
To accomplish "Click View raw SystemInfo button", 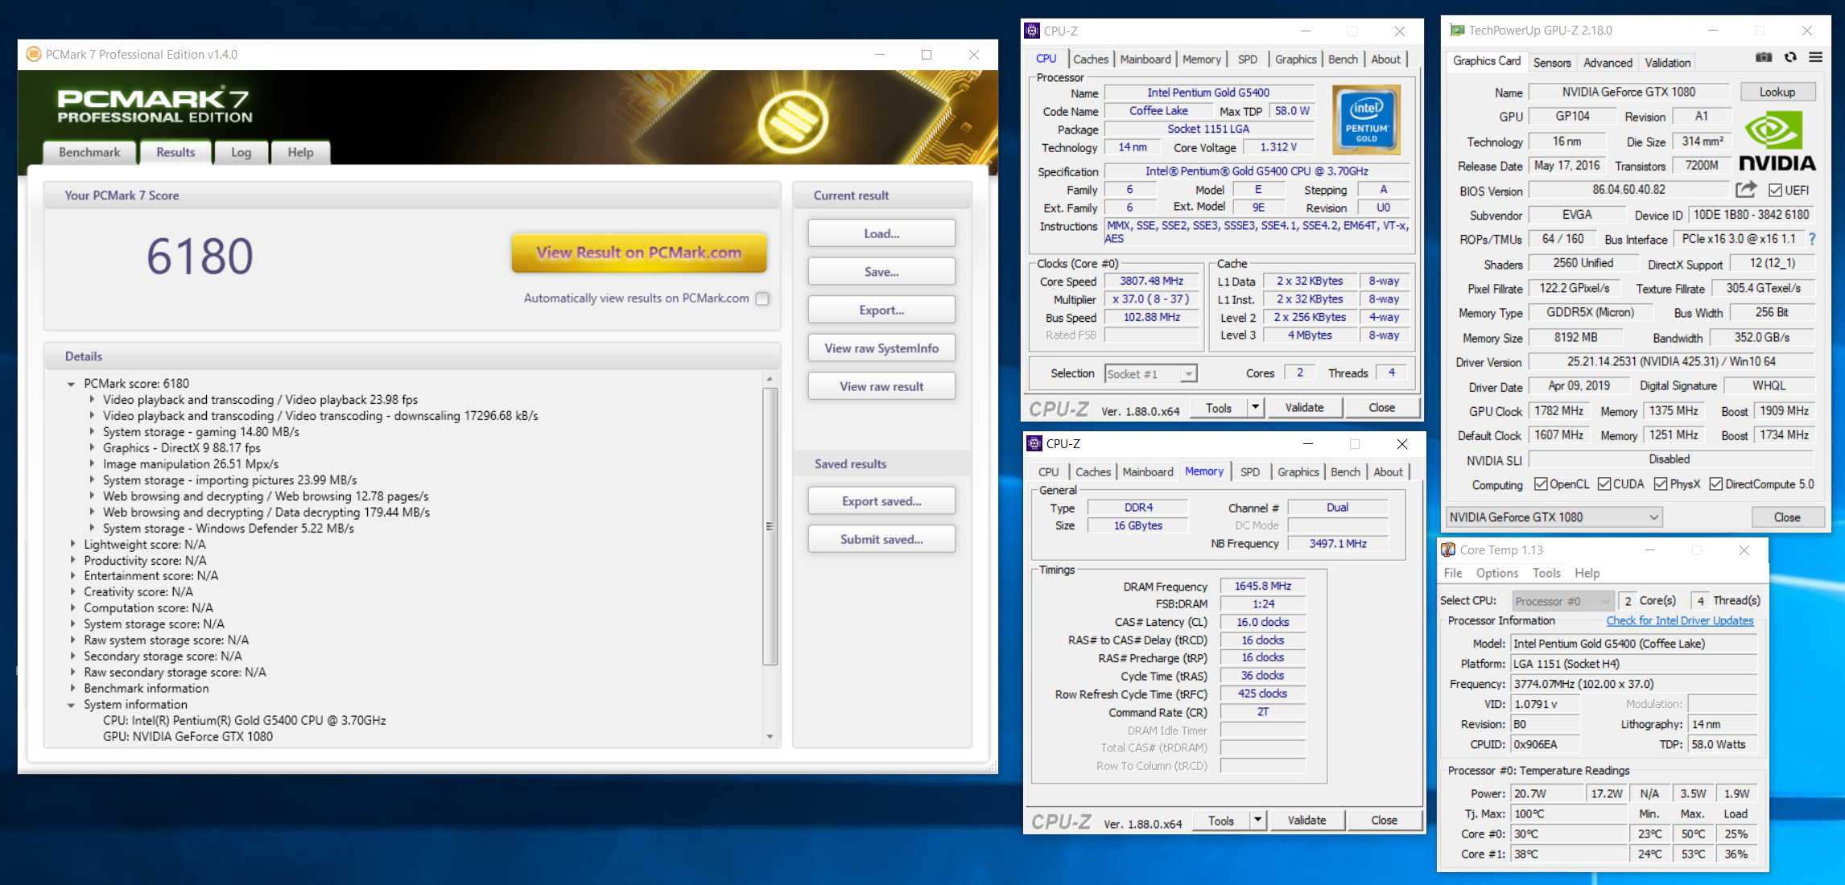I will tap(881, 348).
